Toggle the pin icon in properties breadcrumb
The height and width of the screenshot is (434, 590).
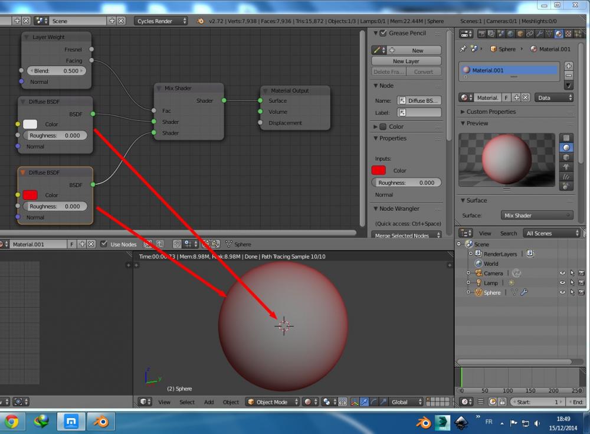tap(463, 48)
